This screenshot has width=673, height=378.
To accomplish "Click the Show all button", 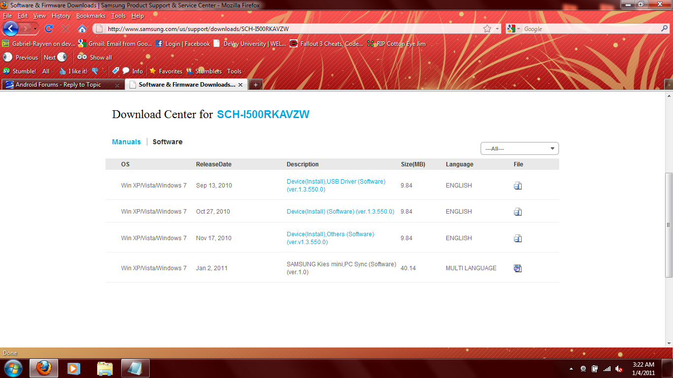I will pyautogui.click(x=95, y=57).
